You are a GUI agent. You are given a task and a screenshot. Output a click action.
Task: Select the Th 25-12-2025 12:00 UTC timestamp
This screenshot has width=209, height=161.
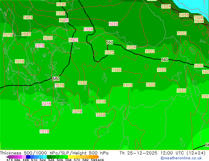point(162,153)
